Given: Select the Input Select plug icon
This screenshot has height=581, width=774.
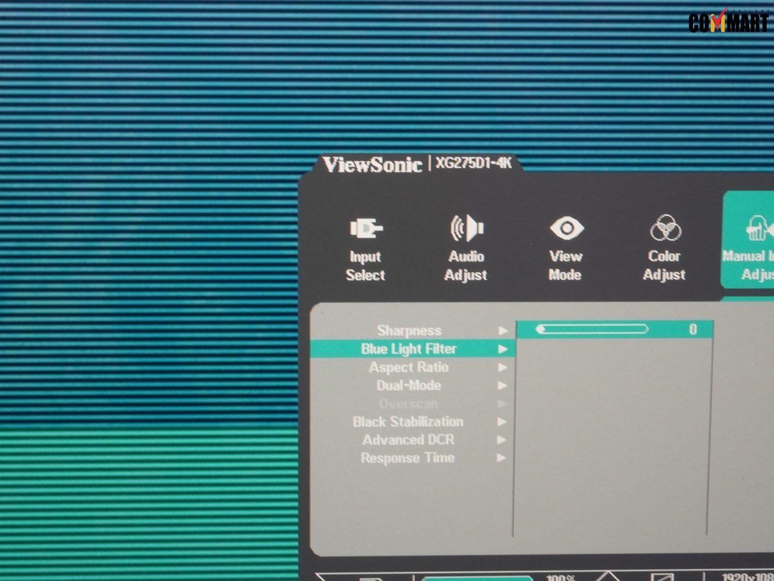Looking at the screenshot, I should click(366, 228).
